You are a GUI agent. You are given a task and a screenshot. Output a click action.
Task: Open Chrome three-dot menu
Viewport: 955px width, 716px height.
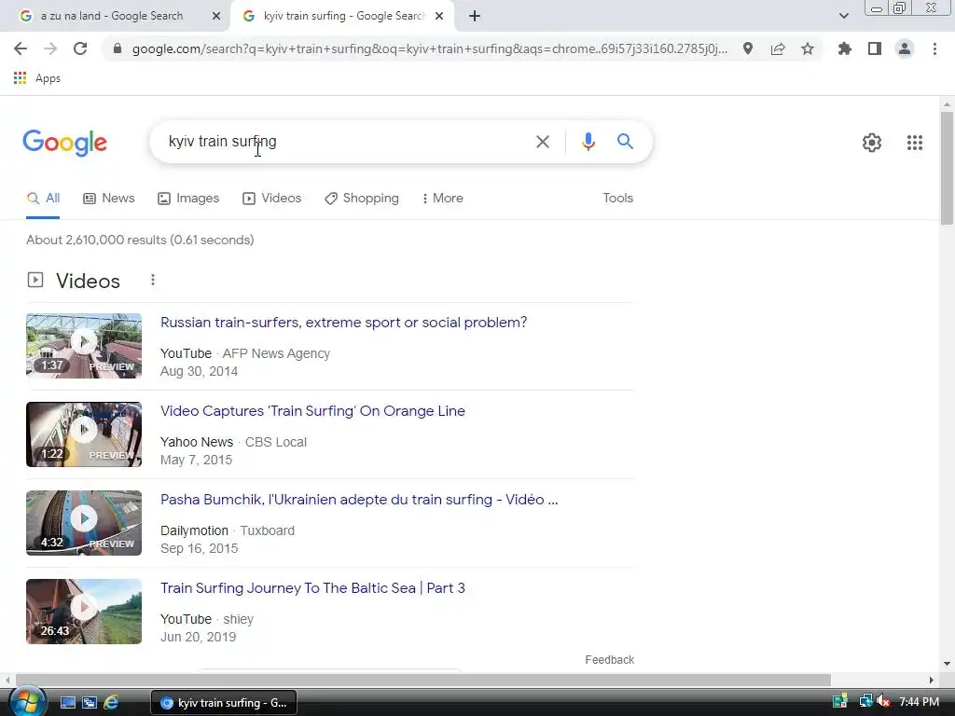[934, 48]
